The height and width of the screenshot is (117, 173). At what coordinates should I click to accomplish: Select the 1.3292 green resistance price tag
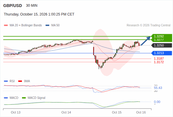click(162, 36)
